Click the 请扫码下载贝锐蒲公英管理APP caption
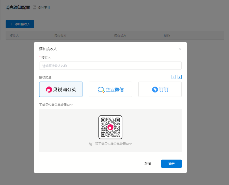The height and width of the screenshot is (185, 229). (110, 144)
